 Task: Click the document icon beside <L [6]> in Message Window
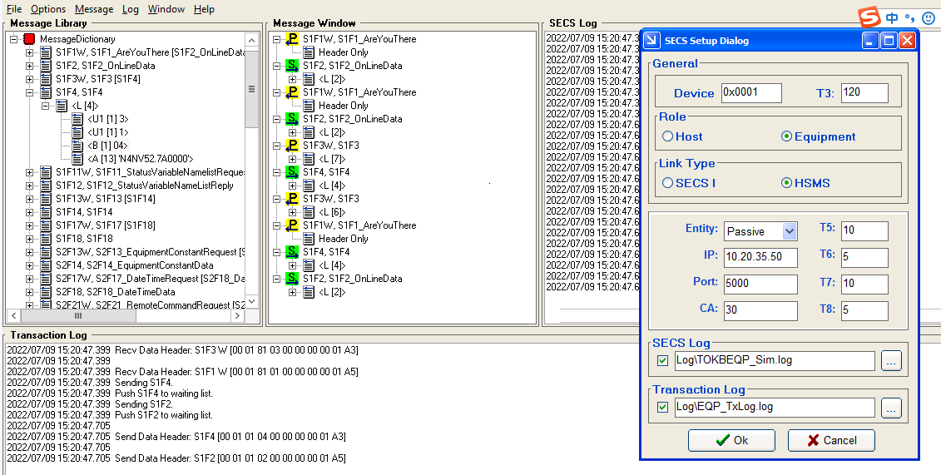[x=309, y=211]
